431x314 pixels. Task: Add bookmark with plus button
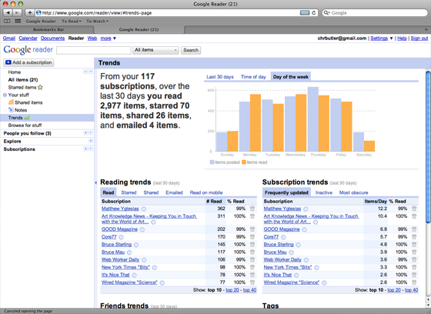click(30, 12)
